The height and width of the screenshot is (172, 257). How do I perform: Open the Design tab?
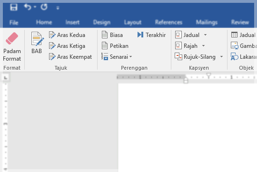[x=102, y=22]
